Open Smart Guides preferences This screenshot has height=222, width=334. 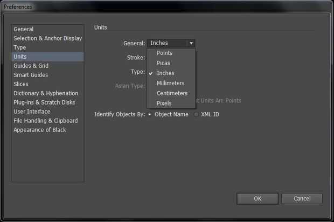pos(48,75)
